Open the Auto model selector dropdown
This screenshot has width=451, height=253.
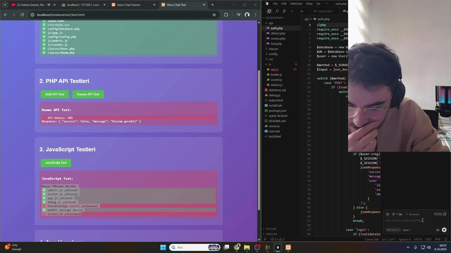(407, 230)
